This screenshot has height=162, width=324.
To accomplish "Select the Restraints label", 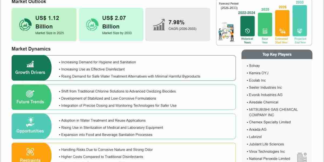I will pos(30,160).
